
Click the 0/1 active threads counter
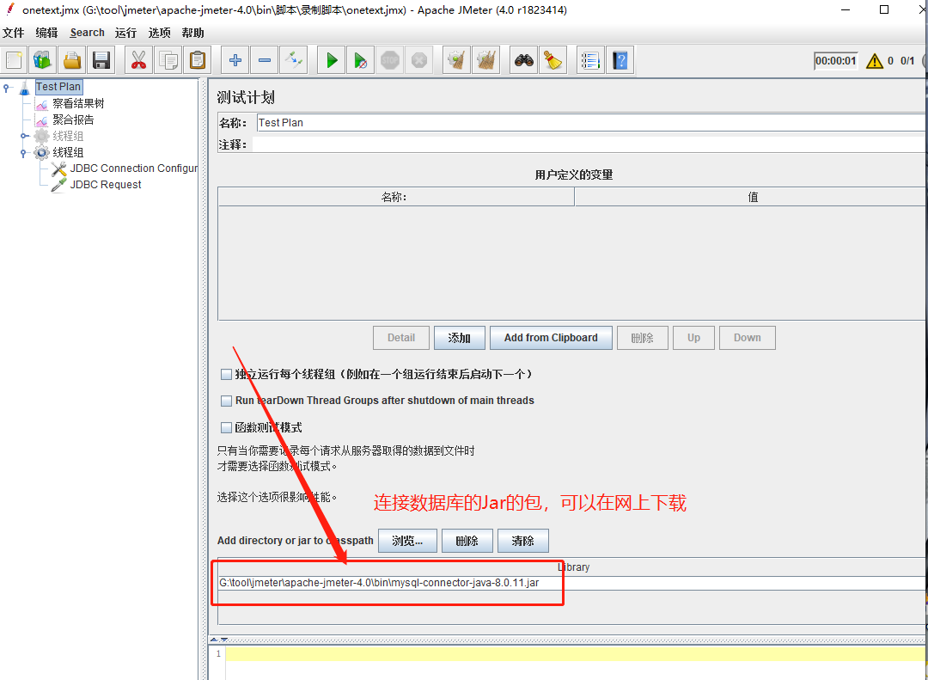[x=907, y=60]
